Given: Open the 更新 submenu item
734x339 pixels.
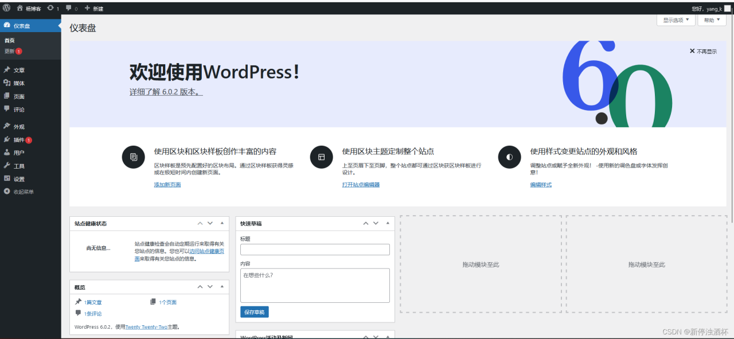Looking at the screenshot, I should [10, 51].
